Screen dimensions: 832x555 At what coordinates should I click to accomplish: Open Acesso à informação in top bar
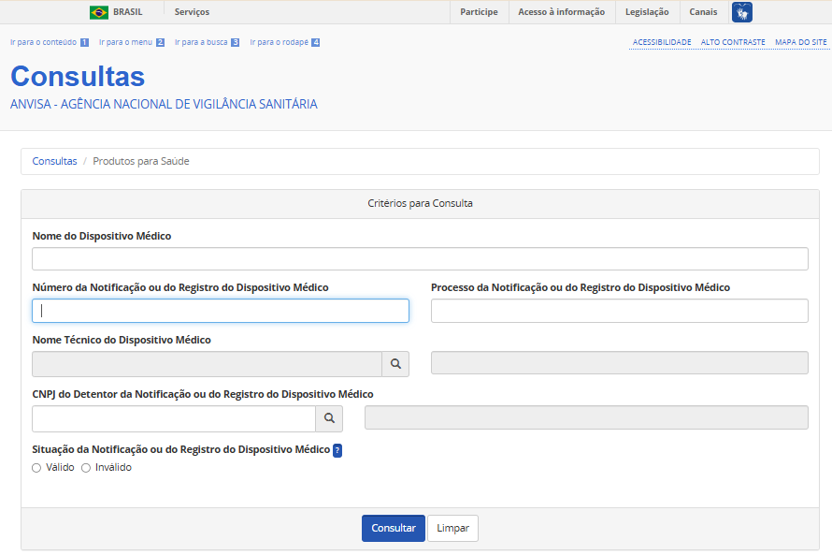tap(562, 12)
